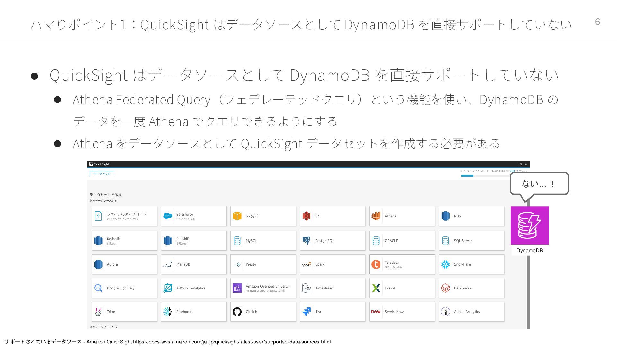
Task: Select the Google BigQuery icon
Action: [98, 288]
